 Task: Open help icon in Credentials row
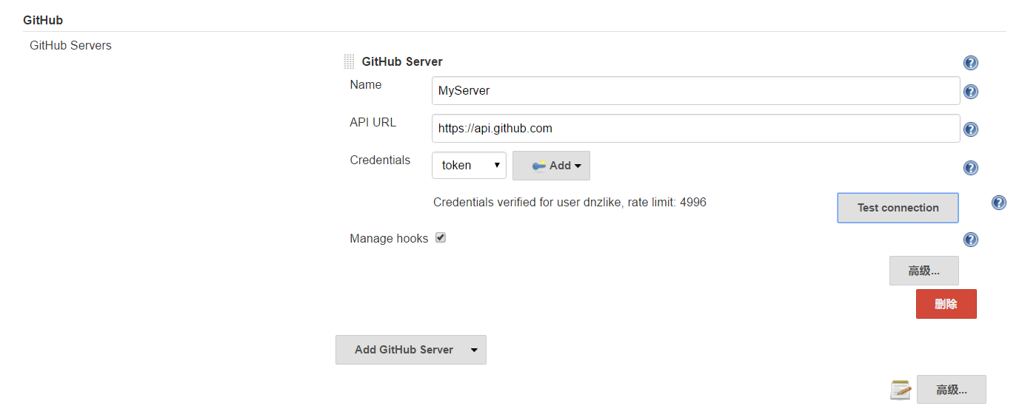[971, 168]
